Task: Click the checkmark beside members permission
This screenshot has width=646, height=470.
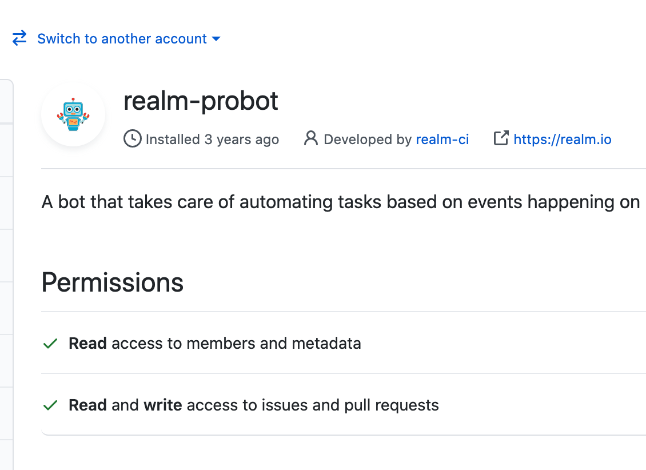Action: [50, 342]
